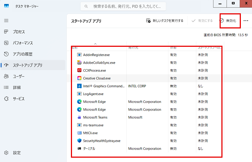Click the search magnifier icon
Screen dimensions: 252x162
point(86,6)
